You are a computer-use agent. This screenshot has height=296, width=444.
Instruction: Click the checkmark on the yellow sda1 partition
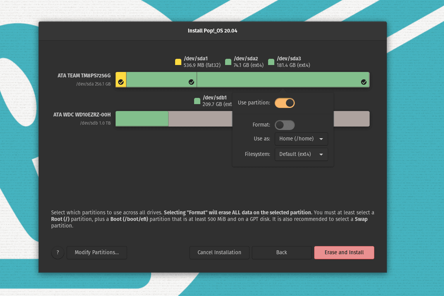pyautogui.click(x=121, y=82)
